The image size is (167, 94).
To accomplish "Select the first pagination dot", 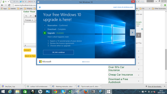I will [83, 62].
